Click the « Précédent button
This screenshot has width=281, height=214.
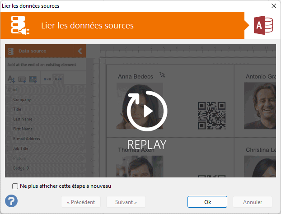(x=81, y=202)
